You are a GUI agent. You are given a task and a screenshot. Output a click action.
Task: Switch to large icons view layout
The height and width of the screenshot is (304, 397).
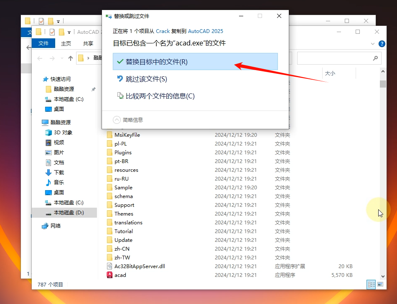pyautogui.click(x=380, y=284)
